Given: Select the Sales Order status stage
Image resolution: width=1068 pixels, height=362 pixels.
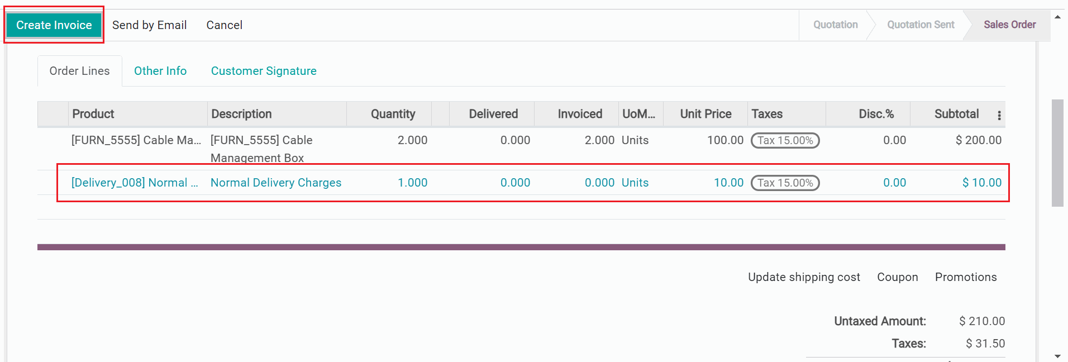Looking at the screenshot, I should 1009,25.
